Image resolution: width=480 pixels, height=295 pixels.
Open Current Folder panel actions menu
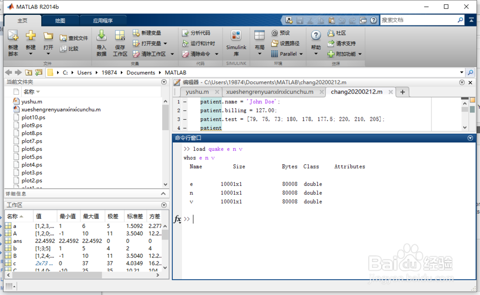coord(164,82)
